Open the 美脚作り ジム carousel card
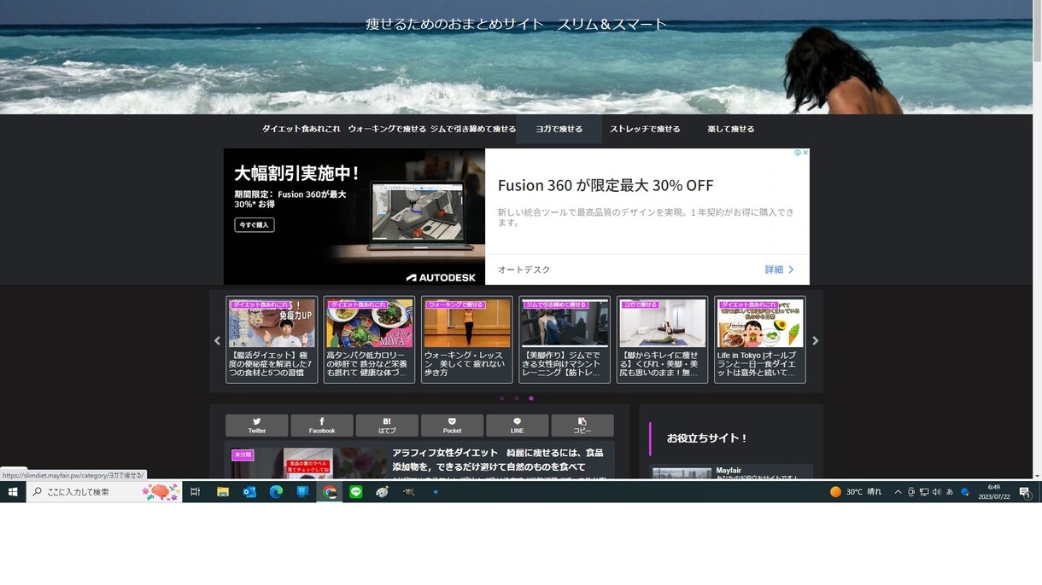 (x=565, y=339)
